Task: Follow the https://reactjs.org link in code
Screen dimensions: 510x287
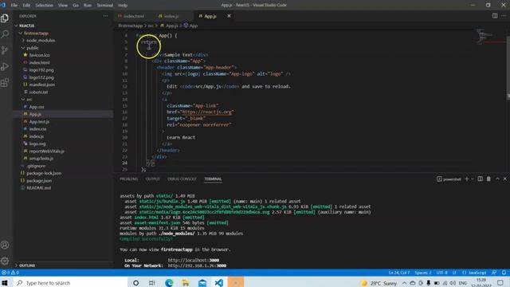Action: point(207,112)
